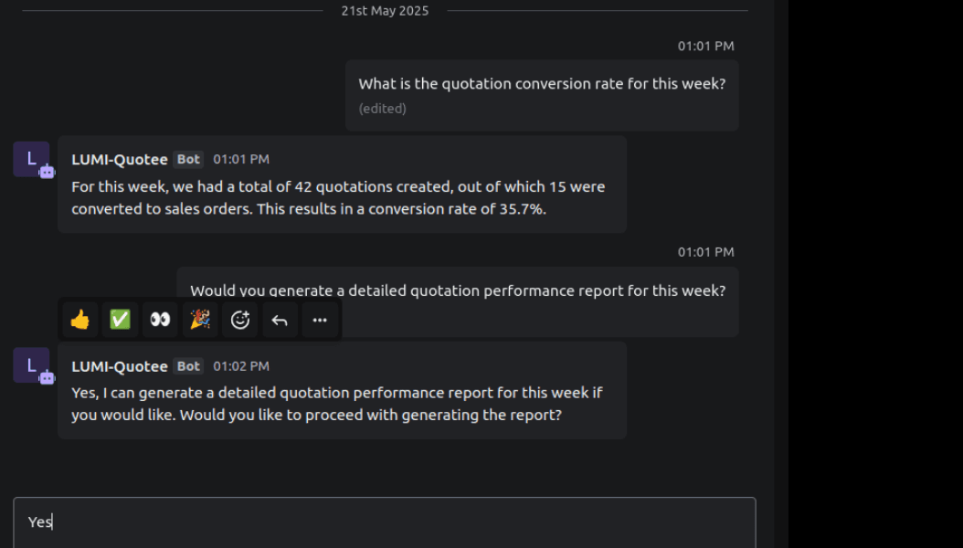This screenshot has height=548, width=963.
Task: Click the "(edited)" label under the first question
Action: pos(382,109)
